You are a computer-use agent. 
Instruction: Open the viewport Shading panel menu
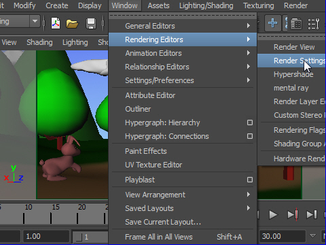(39, 42)
